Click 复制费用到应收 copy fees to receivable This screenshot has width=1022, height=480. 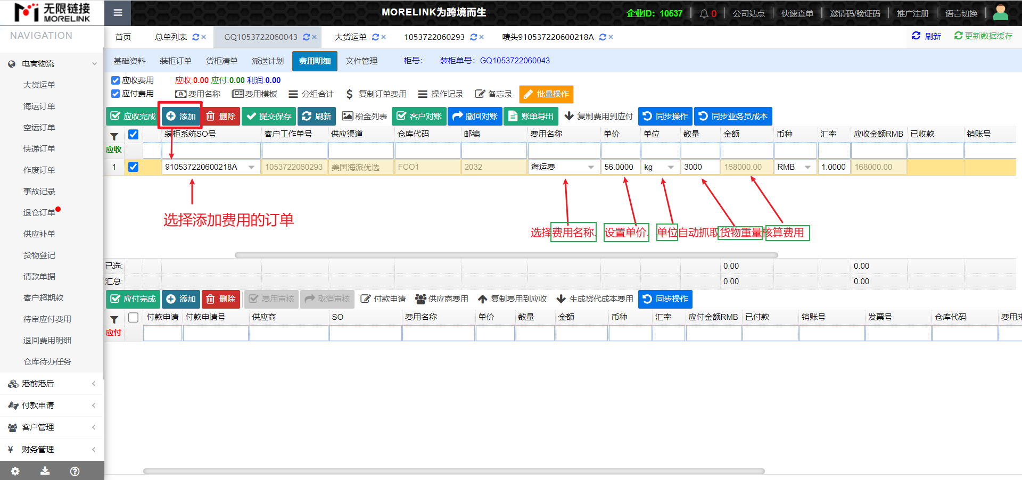(x=512, y=299)
